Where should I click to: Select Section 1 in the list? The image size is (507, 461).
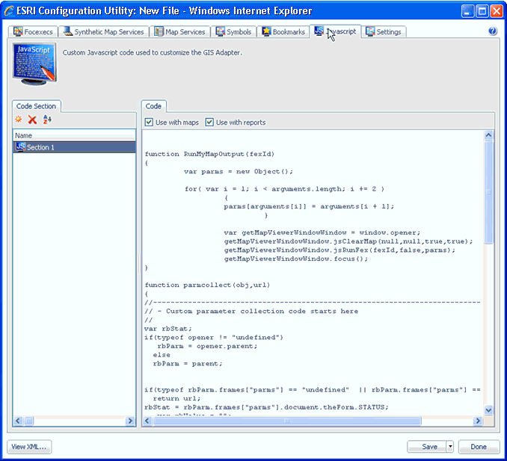tap(74, 147)
